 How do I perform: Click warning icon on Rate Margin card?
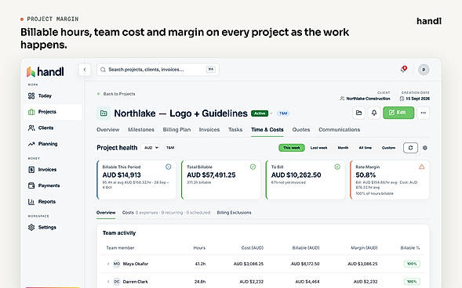pyautogui.click(x=422, y=167)
